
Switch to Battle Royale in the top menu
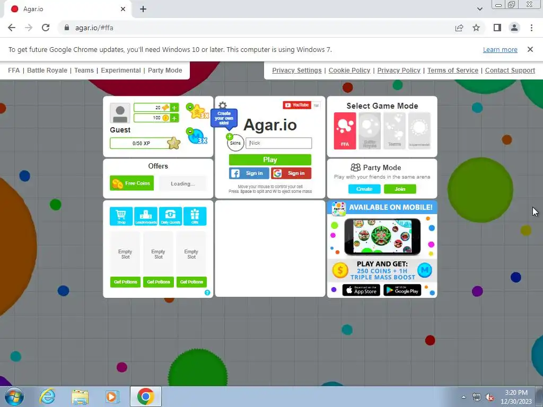click(47, 70)
